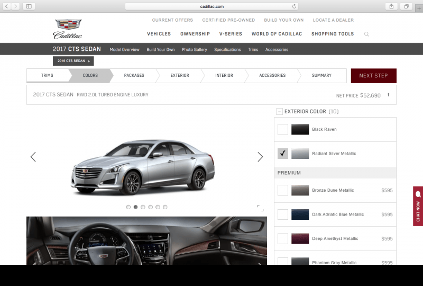Expand net price details arrow
This screenshot has height=286, width=423.
pyautogui.click(x=388, y=95)
